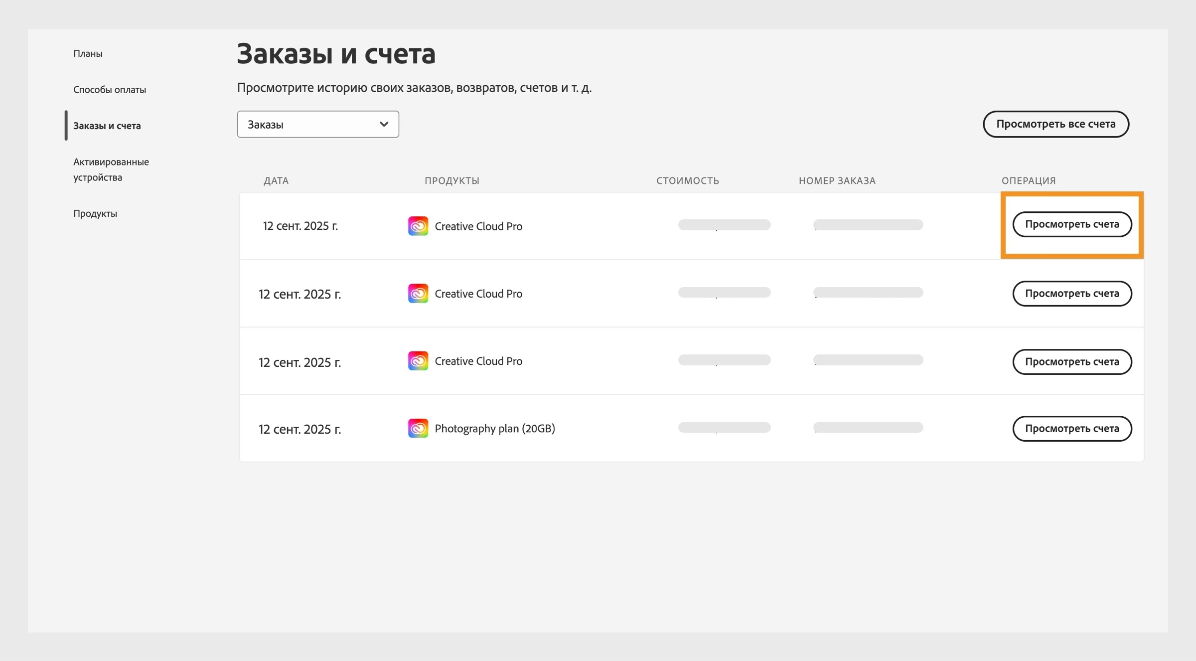Click the Заказы и счета page heading
The image size is (1196, 661).
[x=336, y=54]
